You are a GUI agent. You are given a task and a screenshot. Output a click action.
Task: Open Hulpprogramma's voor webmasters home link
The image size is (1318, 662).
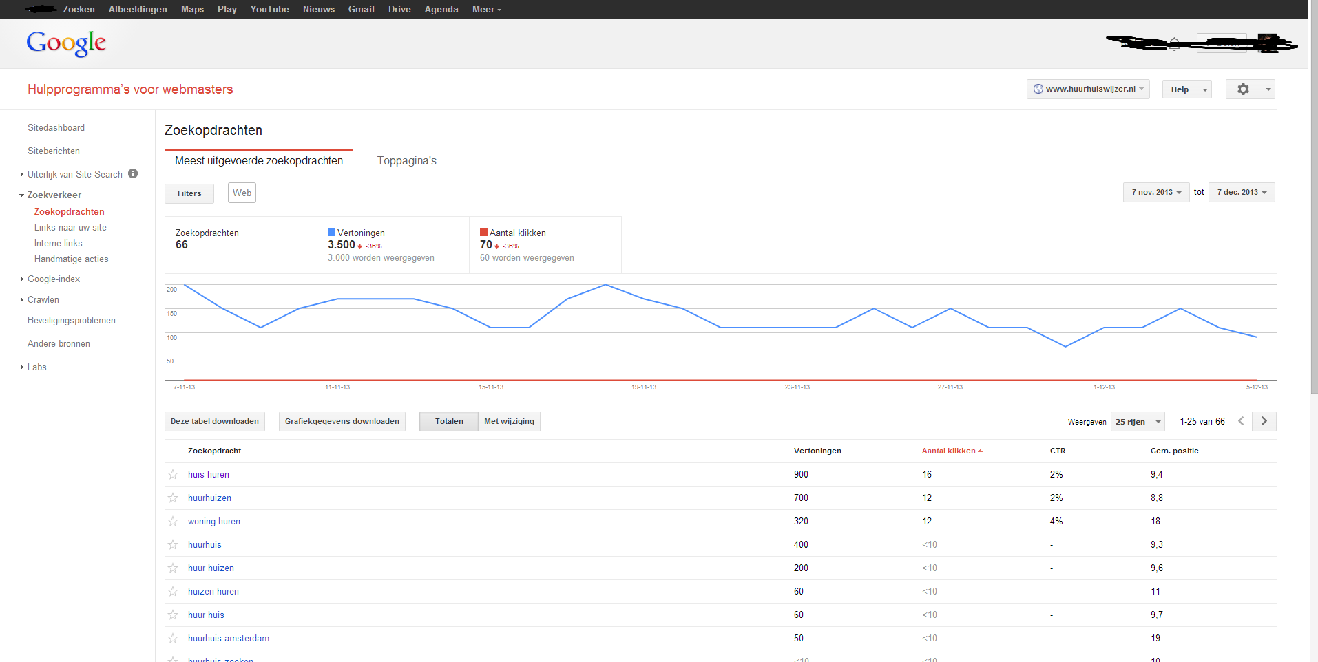(130, 89)
